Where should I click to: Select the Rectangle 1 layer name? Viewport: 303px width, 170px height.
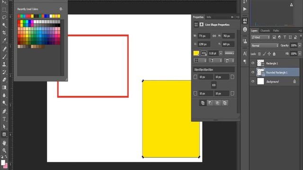pos(272,63)
